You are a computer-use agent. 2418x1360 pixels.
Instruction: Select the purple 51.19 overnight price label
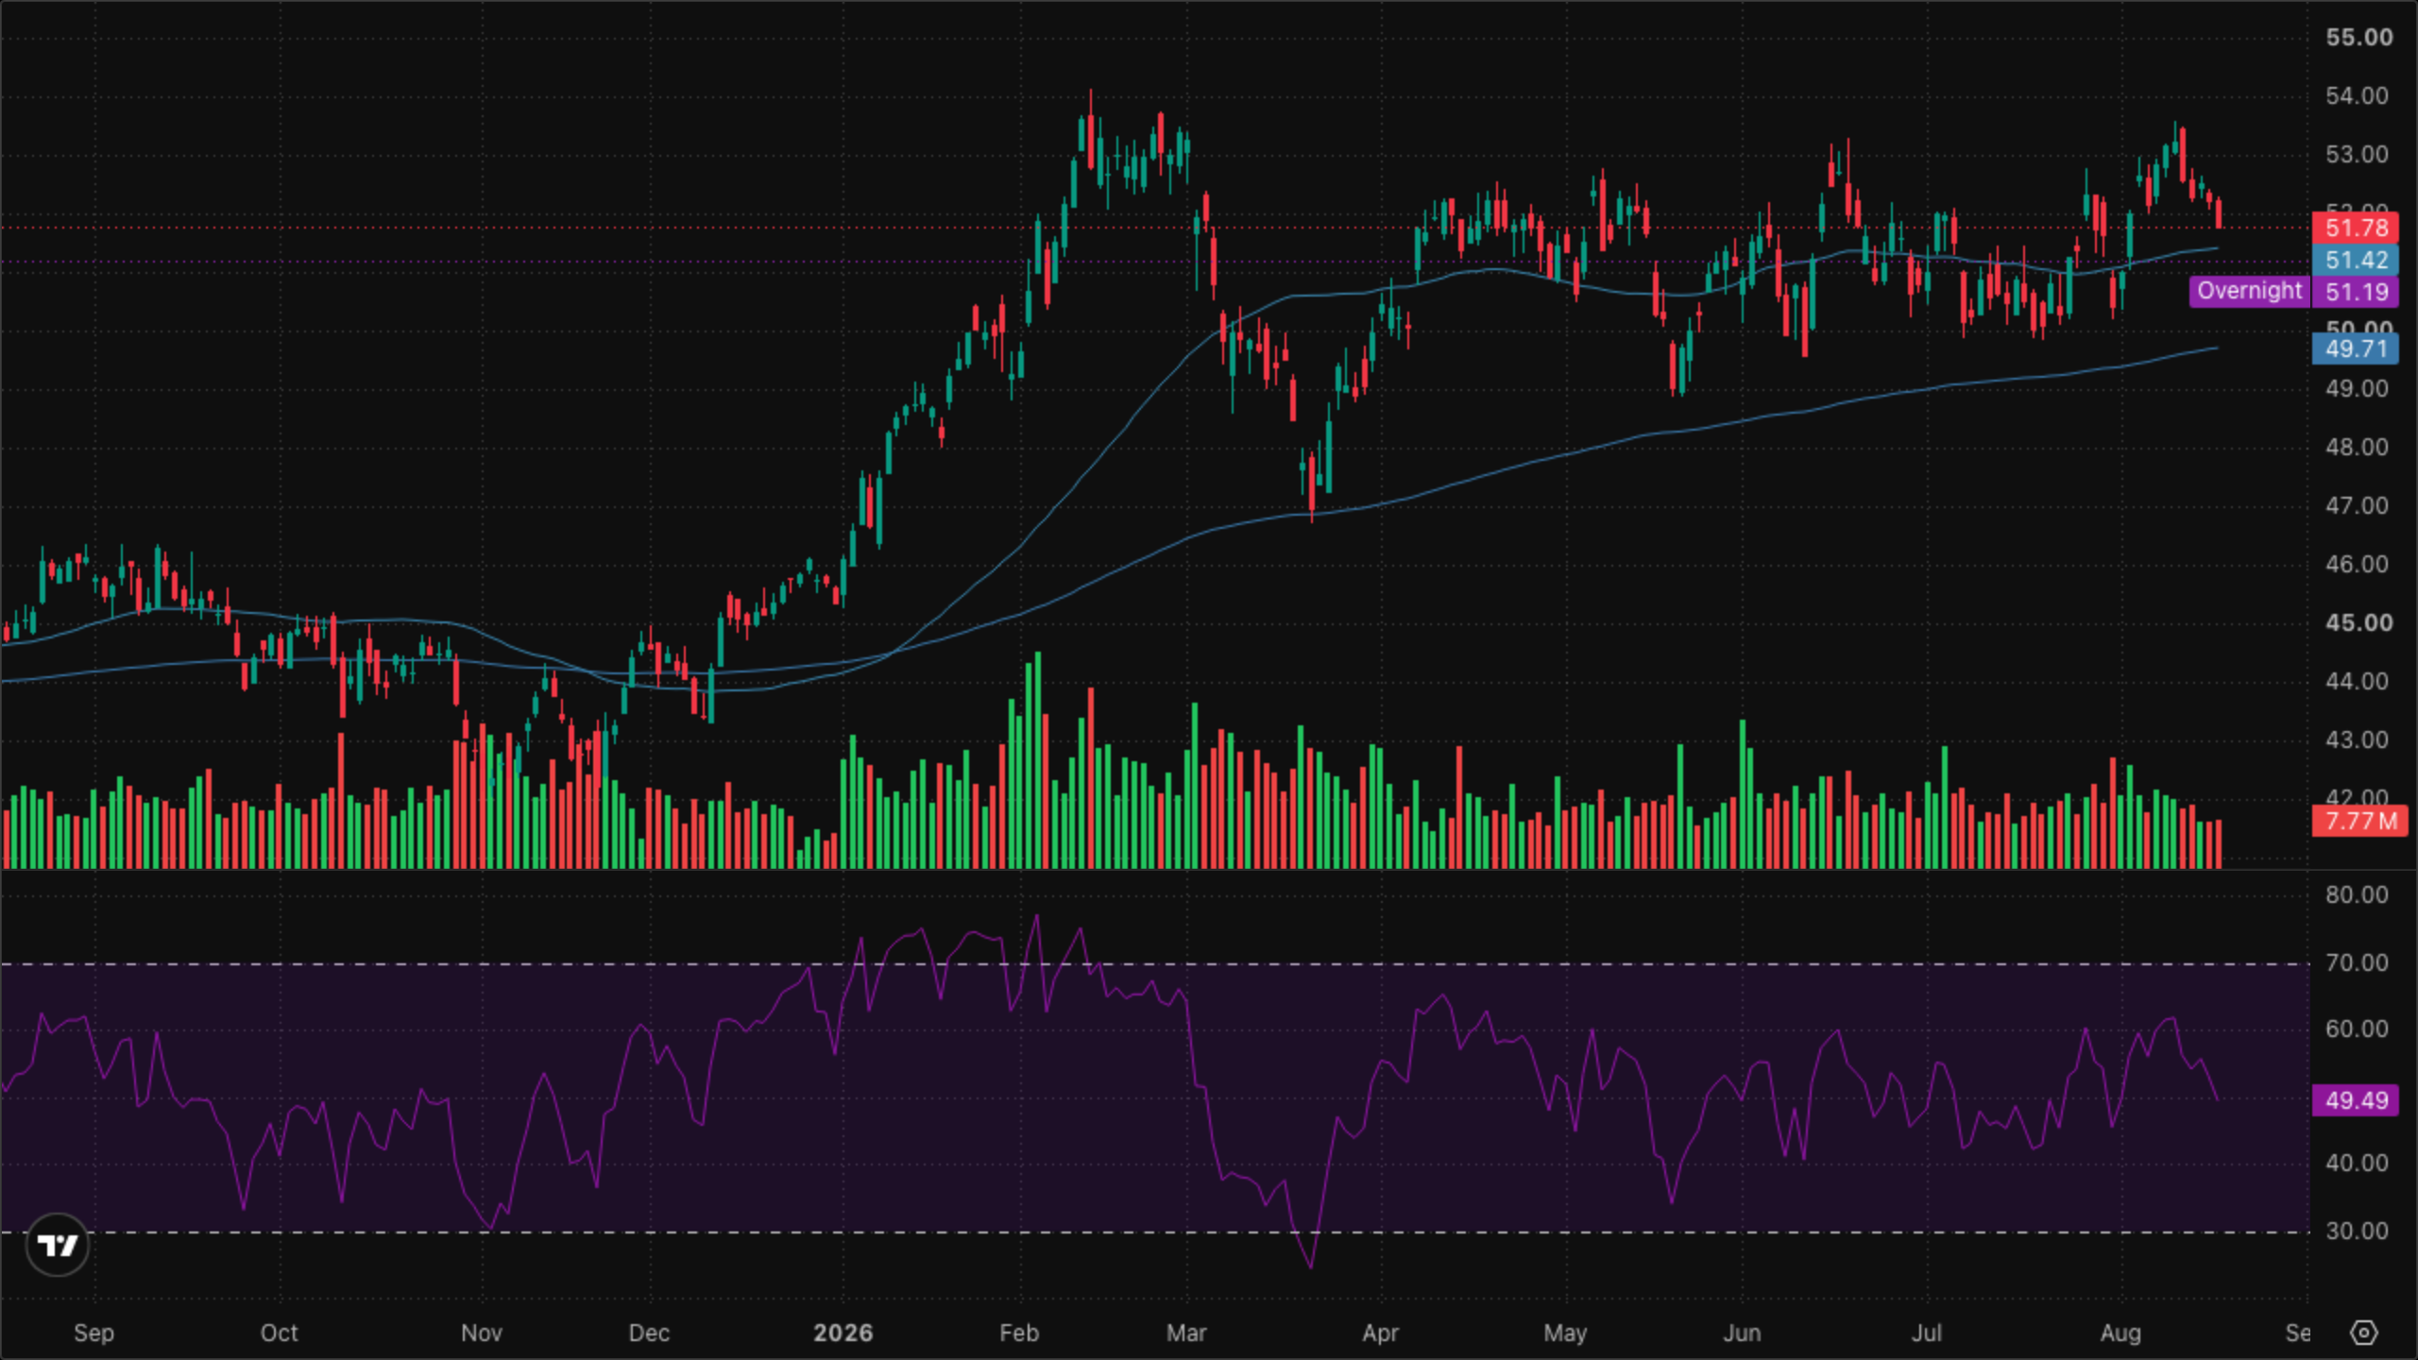2356,292
